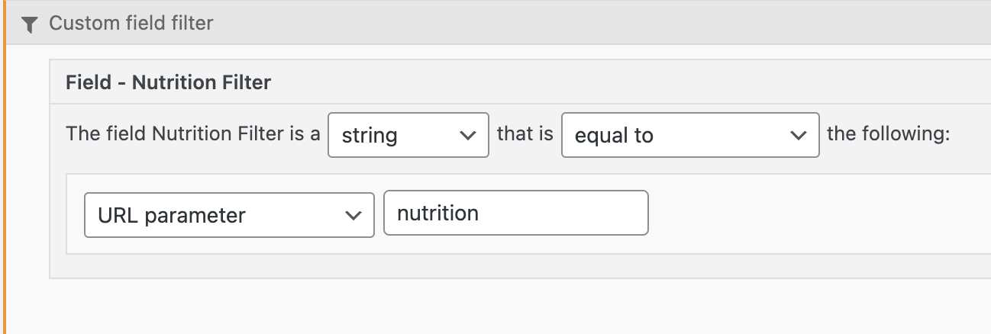Click the "that is" label

(x=525, y=134)
